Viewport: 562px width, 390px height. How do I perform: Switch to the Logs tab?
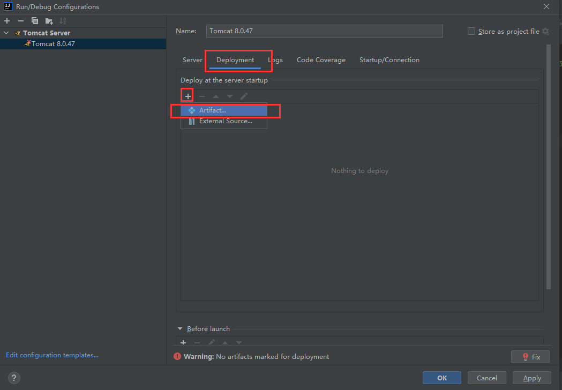click(275, 60)
